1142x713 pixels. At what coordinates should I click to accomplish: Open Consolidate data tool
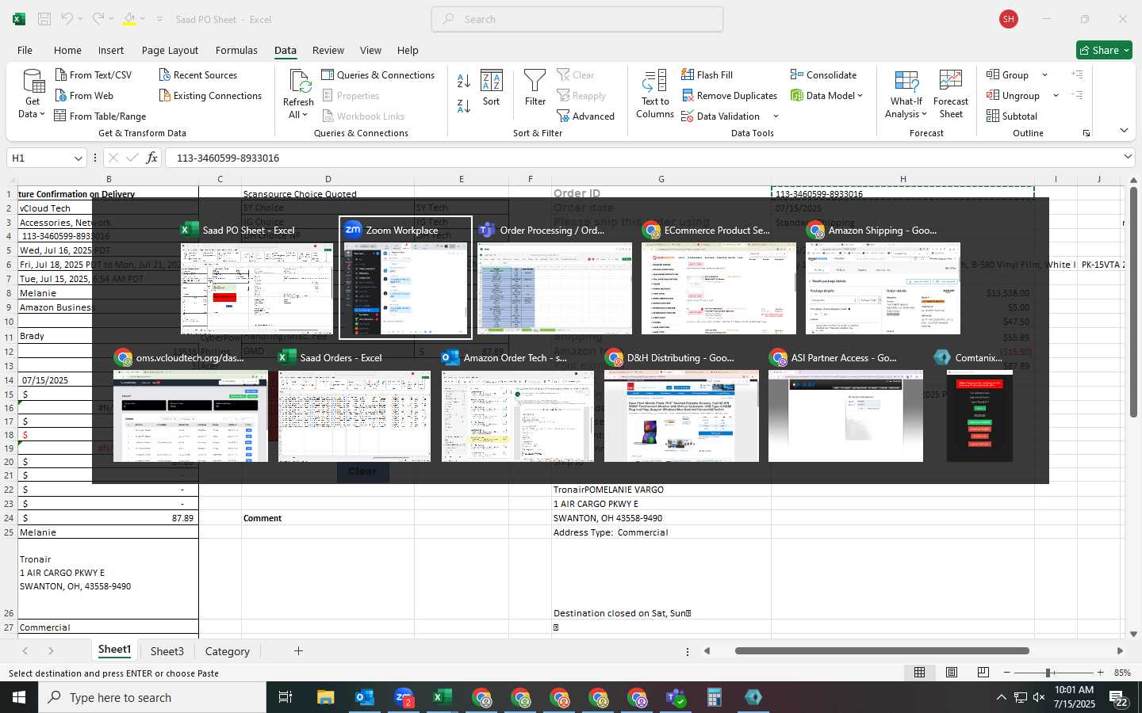click(823, 75)
